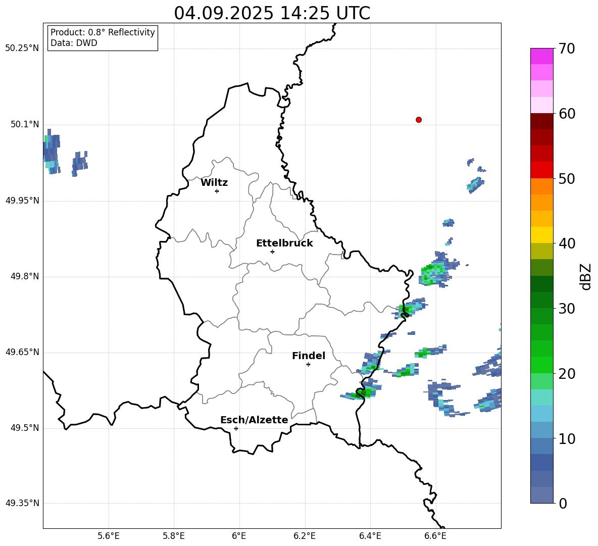The height and width of the screenshot is (546, 598).
Task: Click the 5.8°E longitude label
Action: tap(174, 536)
